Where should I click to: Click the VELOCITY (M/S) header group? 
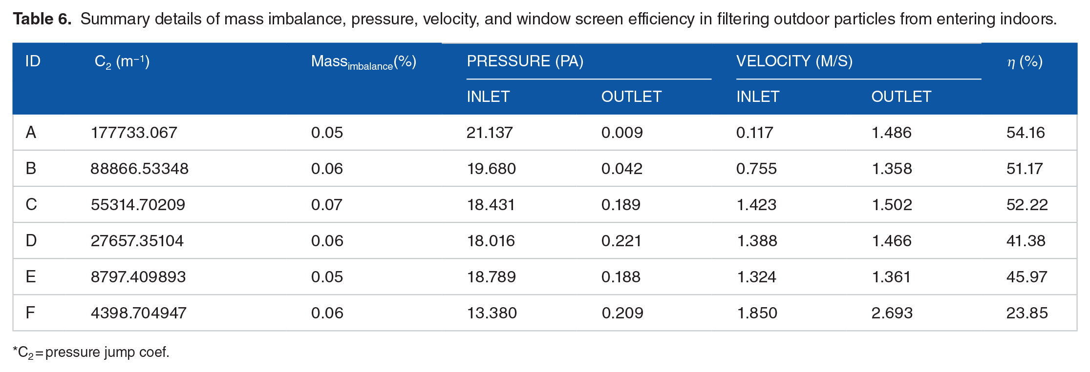click(x=794, y=61)
